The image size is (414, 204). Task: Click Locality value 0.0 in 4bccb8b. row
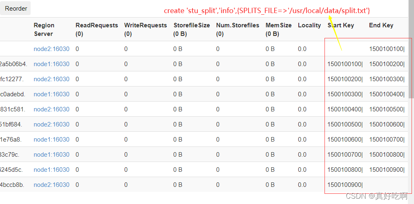click(302, 185)
